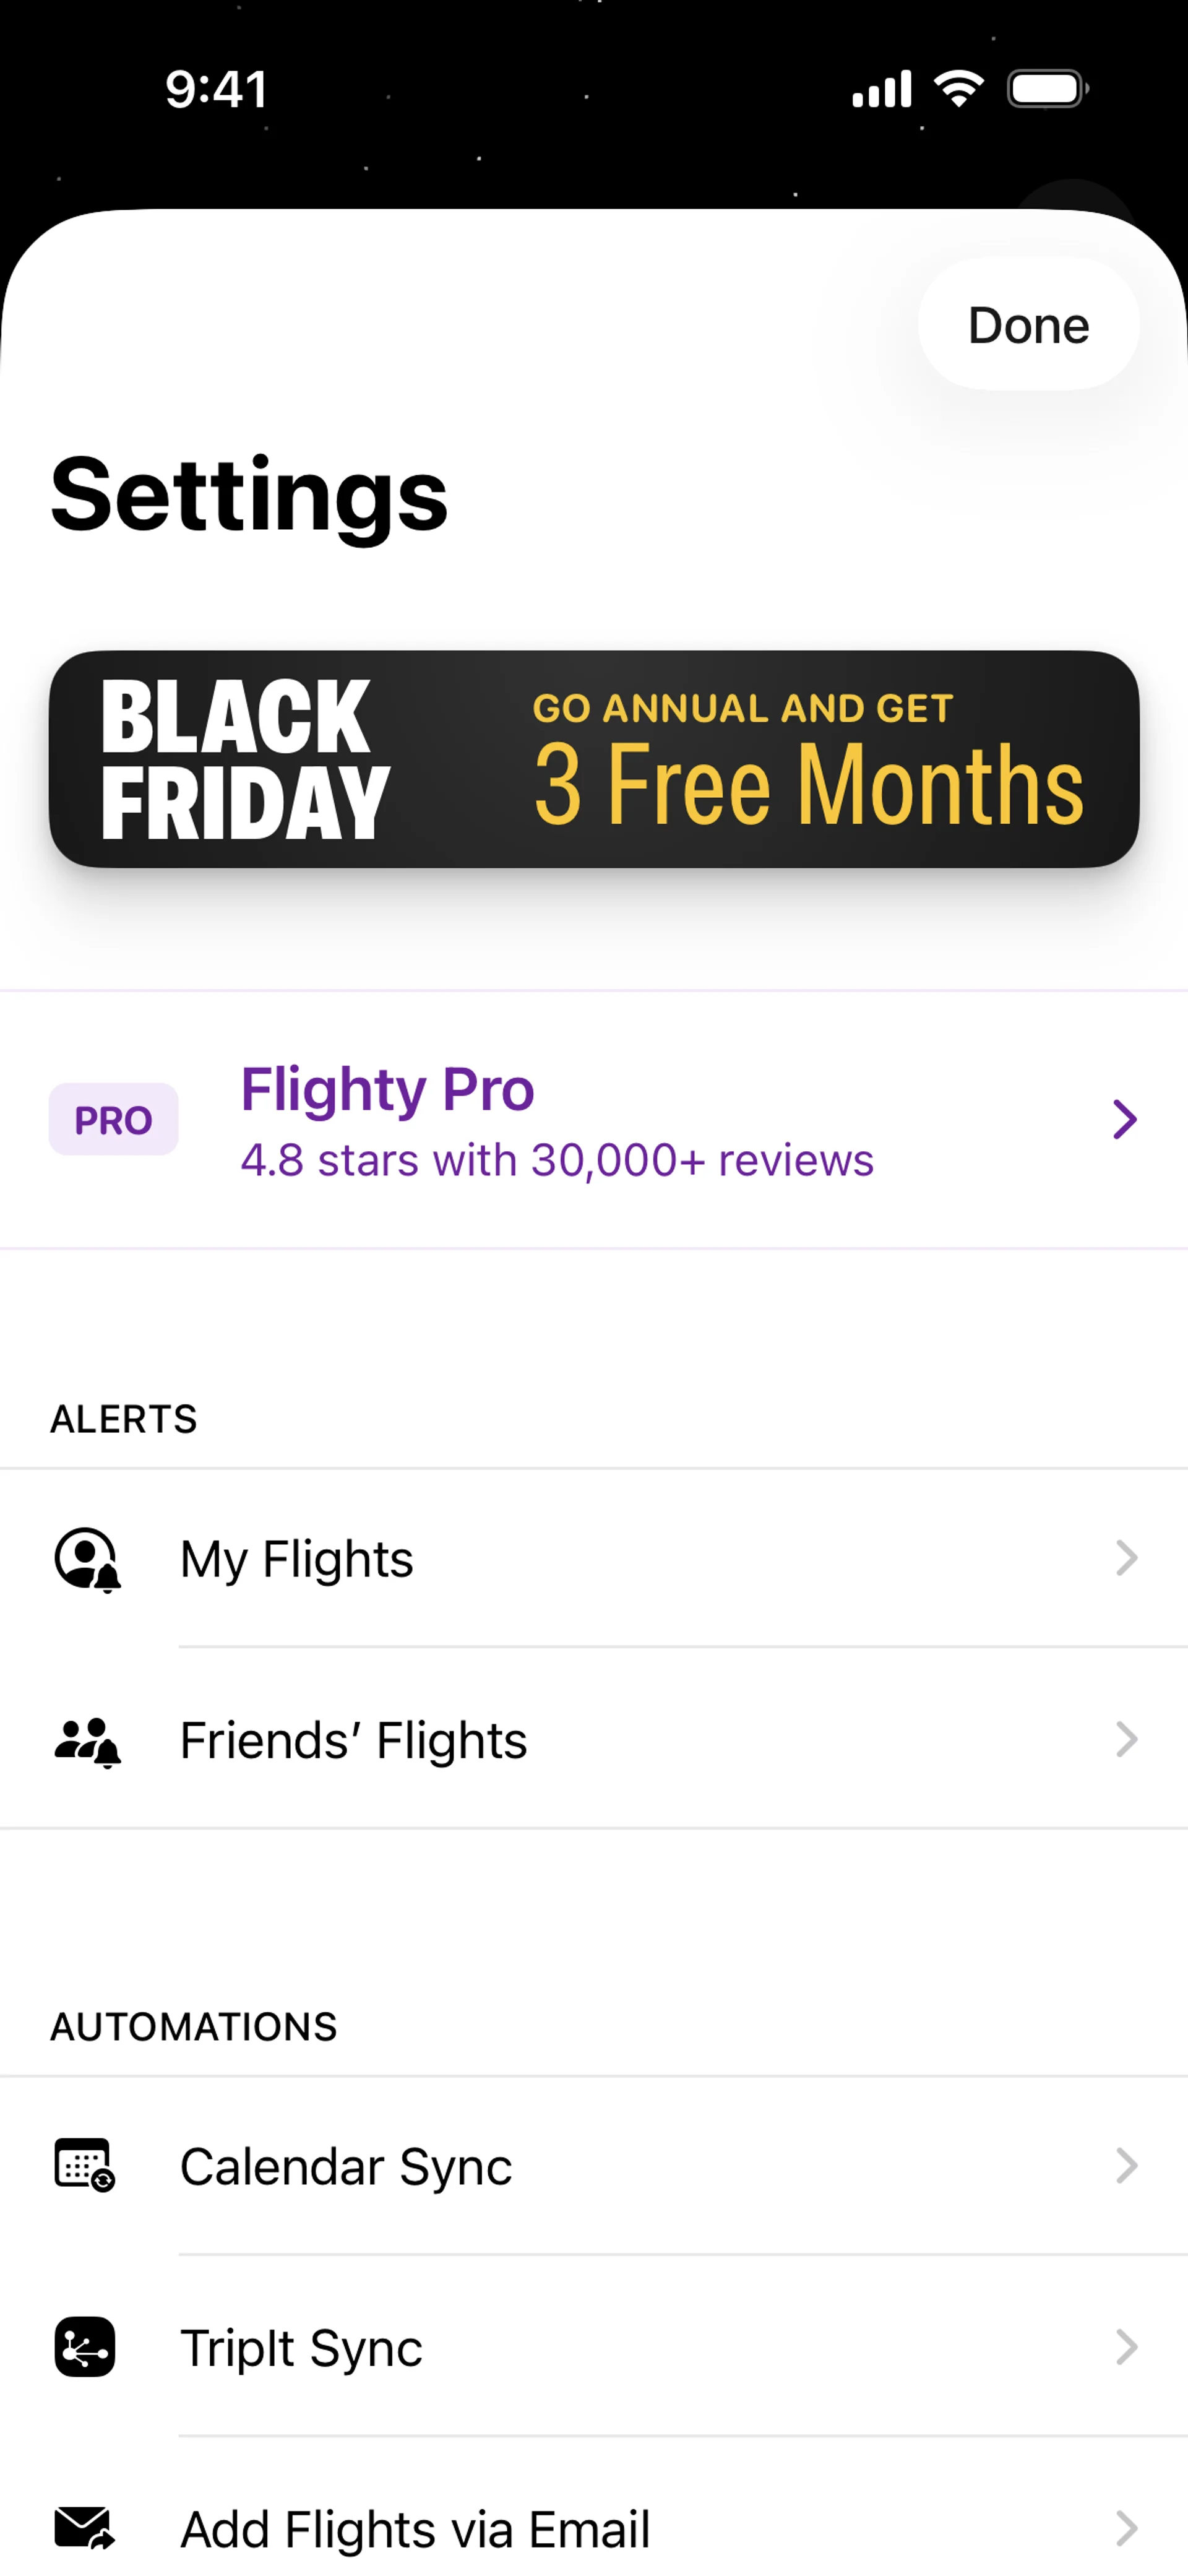The image size is (1188, 2576).
Task: Expand Calendar Sync chevron arrow
Action: pos(1126,2166)
